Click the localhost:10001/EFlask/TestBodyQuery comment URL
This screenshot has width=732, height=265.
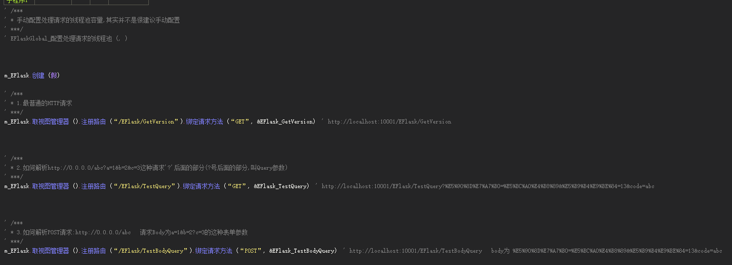415,251
